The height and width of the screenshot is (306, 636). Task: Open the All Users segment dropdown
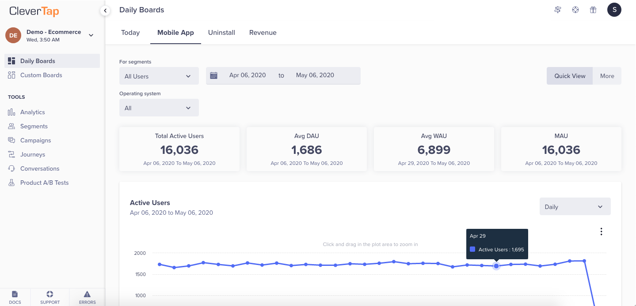pyautogui.click(x=159, y=76)
